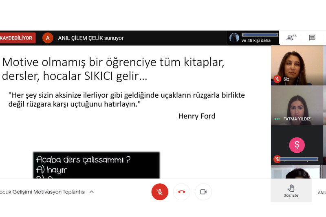Viewport: 326px width, 217px height.
Task: Open the Motivasyon Toplantısı meeting title dropdown
Action: pos(43,192)
